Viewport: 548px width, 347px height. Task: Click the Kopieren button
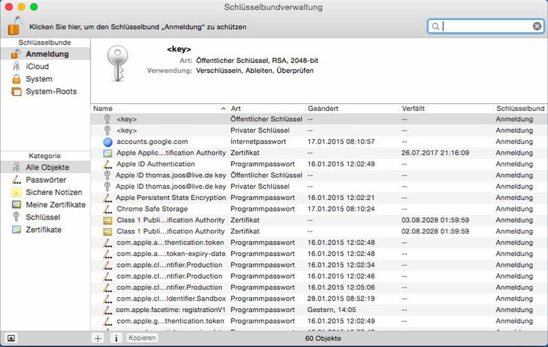coord(142,338)
